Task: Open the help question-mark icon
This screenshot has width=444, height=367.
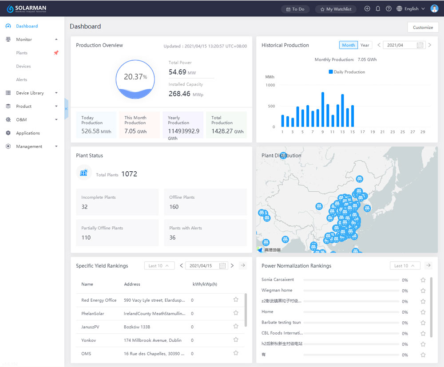Action: 388,8
